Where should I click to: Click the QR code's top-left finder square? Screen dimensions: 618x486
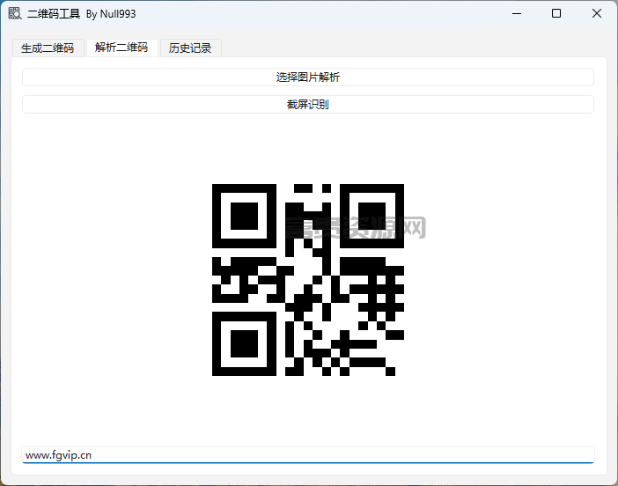pyautogui.click(x=244, y=216)
